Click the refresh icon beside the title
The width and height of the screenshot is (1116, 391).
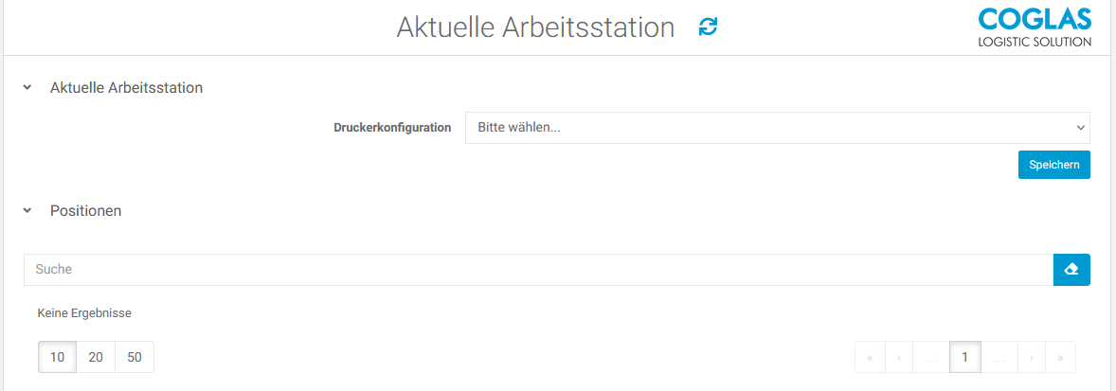[708, 27]
